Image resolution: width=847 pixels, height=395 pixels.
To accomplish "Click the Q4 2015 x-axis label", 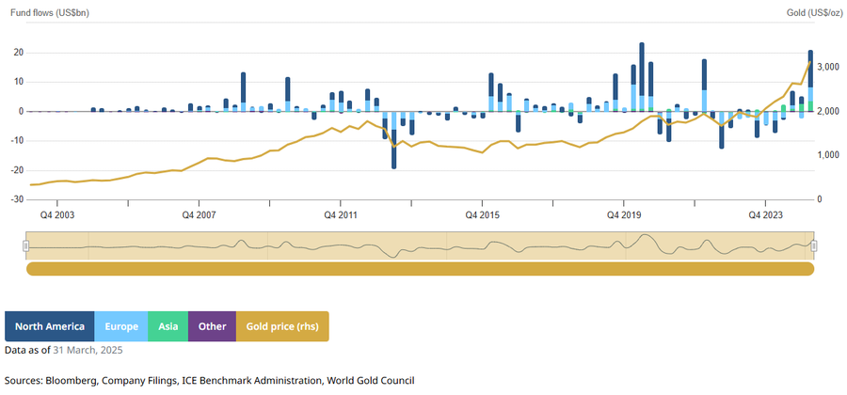I will click(x=482, y=213).
